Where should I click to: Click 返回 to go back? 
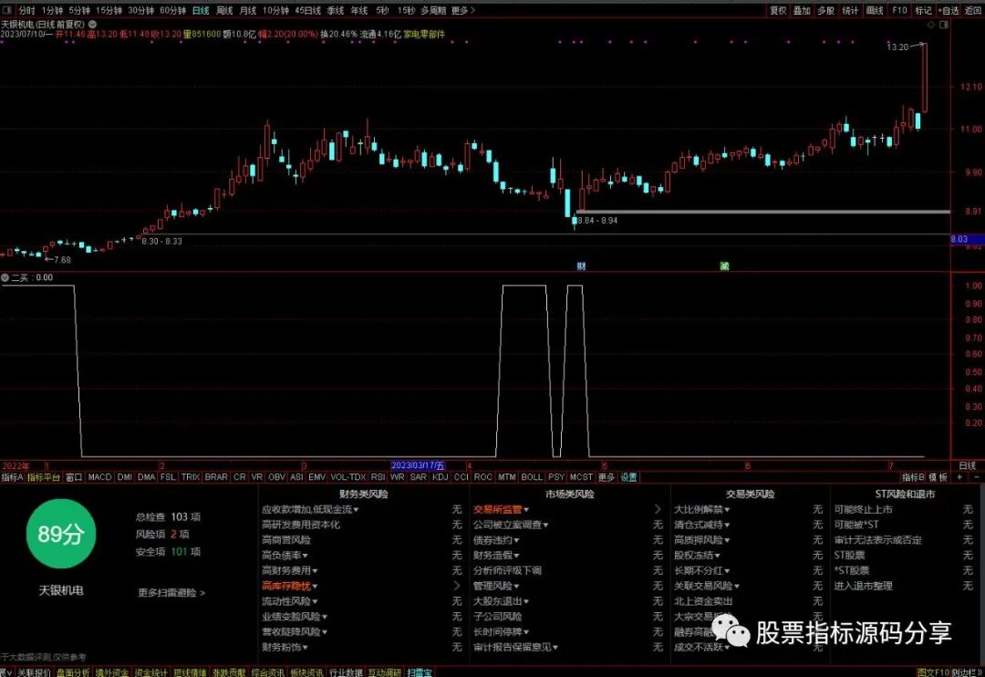pyautogui.click(x=972, y=10)
